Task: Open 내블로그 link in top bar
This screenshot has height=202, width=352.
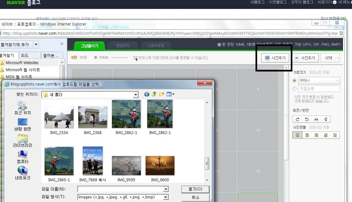Action: (257, 2)
